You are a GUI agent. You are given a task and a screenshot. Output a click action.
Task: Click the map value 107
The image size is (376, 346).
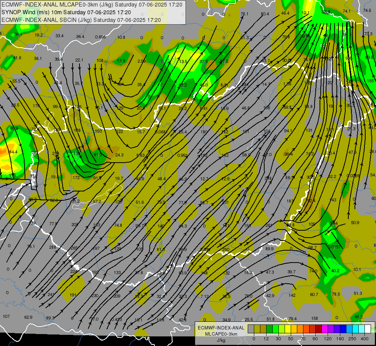pos(6,316)
